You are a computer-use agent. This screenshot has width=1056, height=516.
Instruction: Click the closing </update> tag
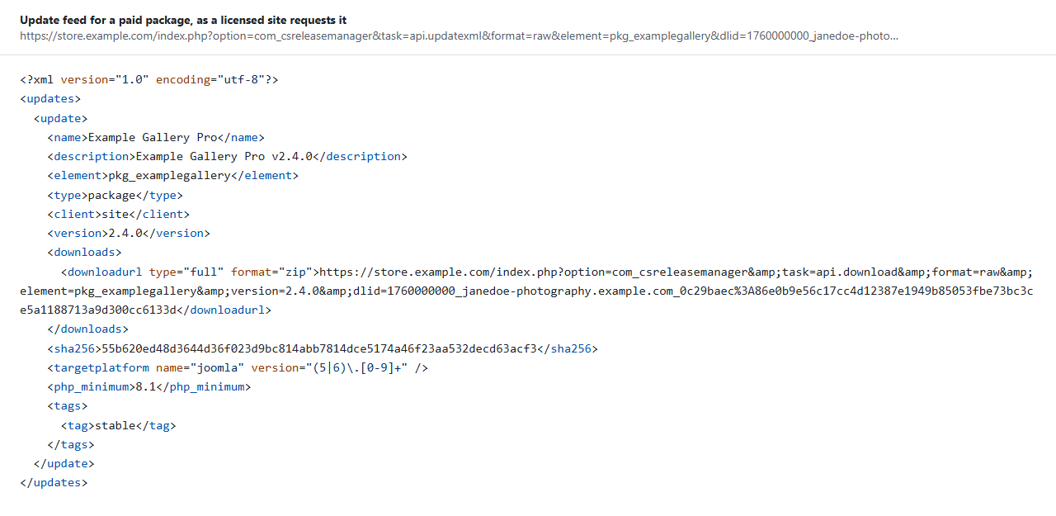[64, 463]
